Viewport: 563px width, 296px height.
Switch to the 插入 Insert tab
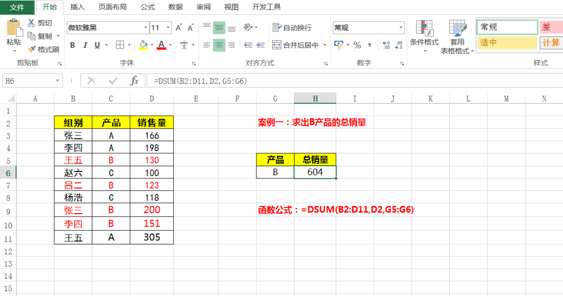click(x=77, y=7)
